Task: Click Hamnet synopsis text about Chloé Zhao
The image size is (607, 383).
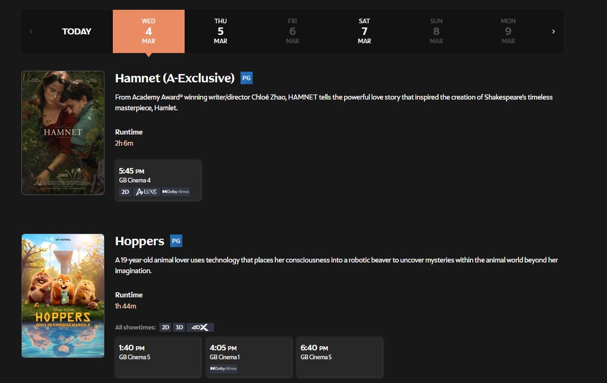Action: coord(334,102)
